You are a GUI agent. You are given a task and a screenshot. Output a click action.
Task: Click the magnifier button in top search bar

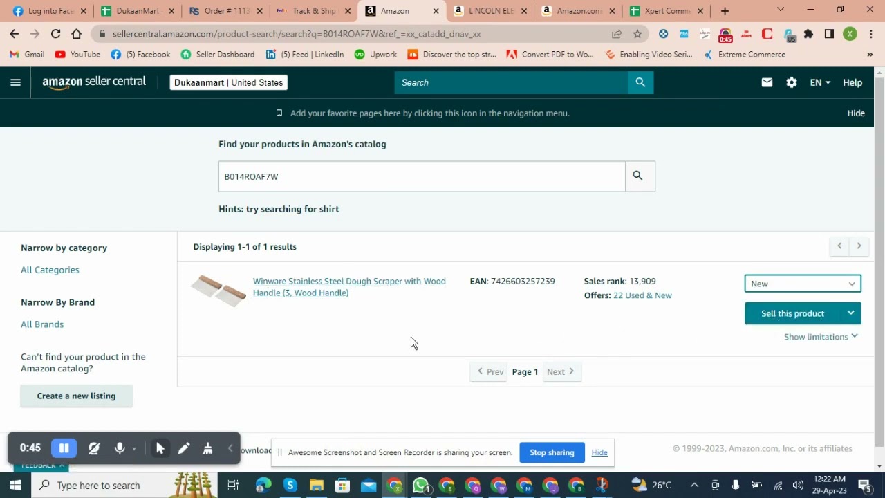click(x=640, y=82)
